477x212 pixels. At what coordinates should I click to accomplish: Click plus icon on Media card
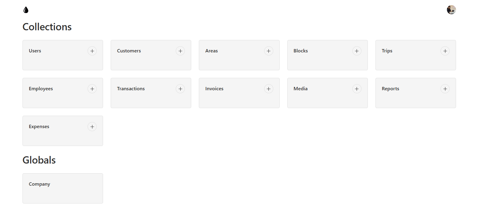tap(357, 89)
